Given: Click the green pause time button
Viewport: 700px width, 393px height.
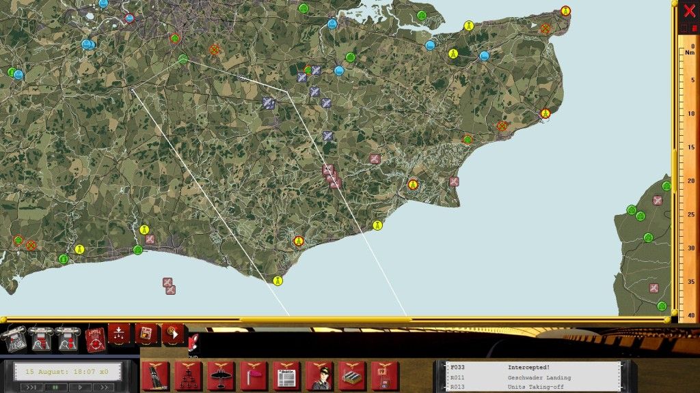Looking at the screenshot, I should click(x=55, y=388).
